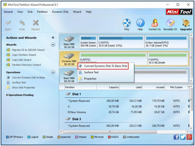The width and height of the screenshot is (195, 146).
Task: Select the D:New Volume(NTFS) partition block
Action: [x=166, y=42]
